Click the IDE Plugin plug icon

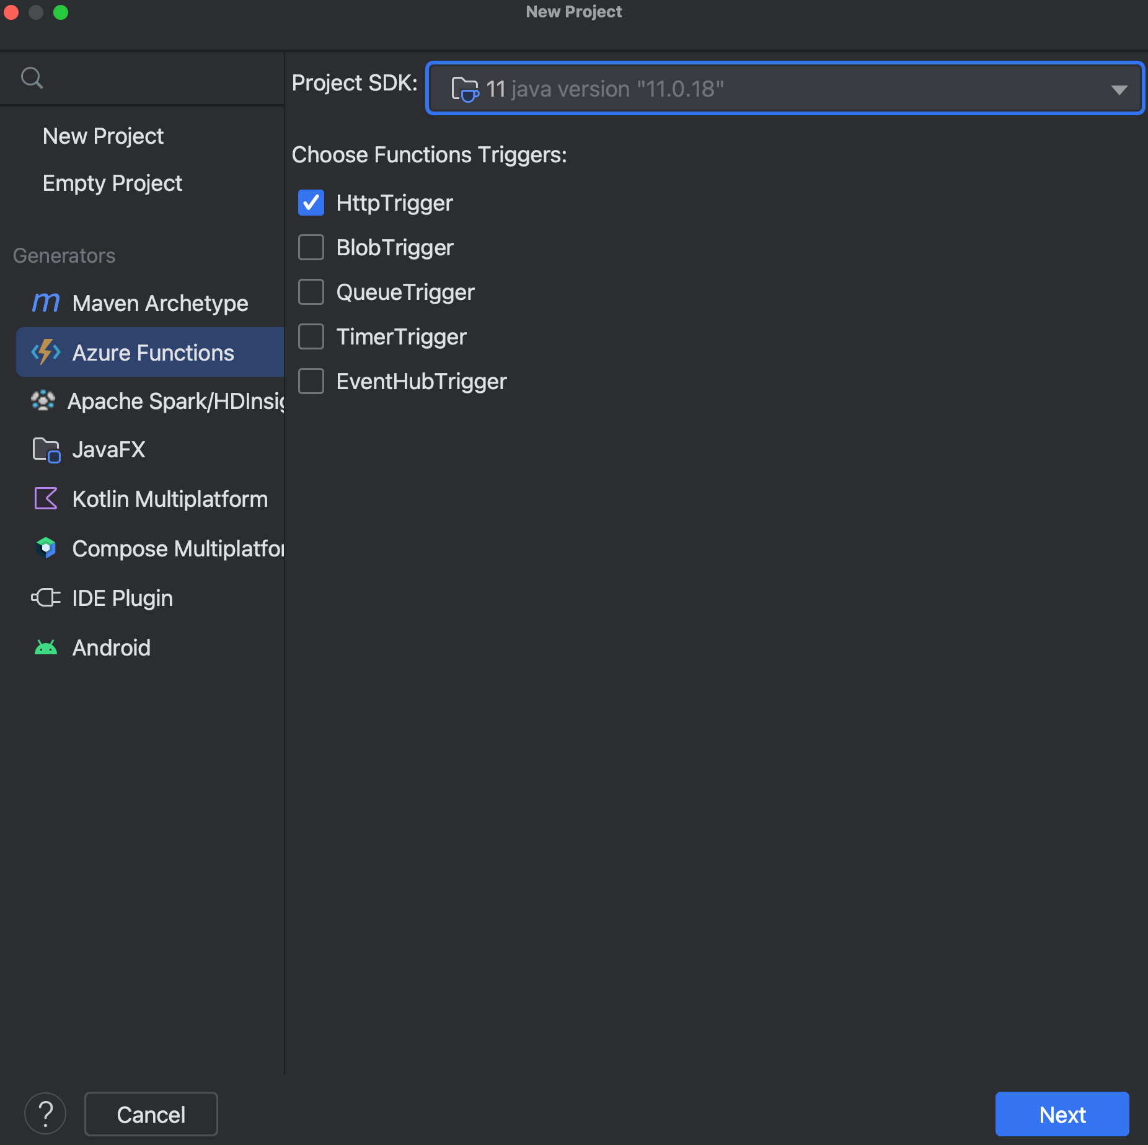(x=45, y=597)
